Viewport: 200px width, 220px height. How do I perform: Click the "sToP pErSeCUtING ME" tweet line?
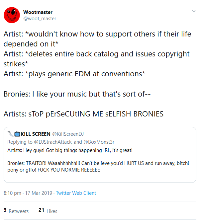point(83,114)
